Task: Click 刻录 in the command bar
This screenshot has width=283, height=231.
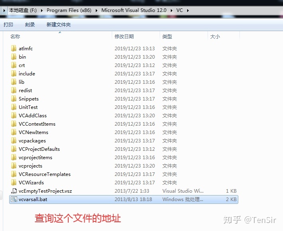Action: [30, 25]
